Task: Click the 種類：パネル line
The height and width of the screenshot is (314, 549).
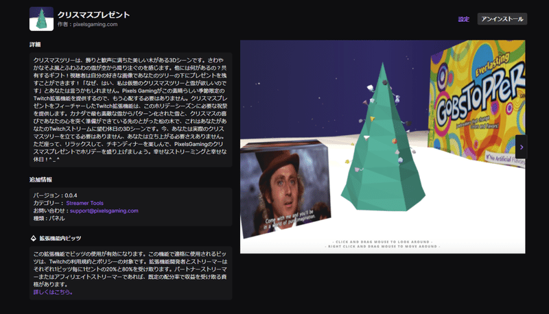Action: 49,219
